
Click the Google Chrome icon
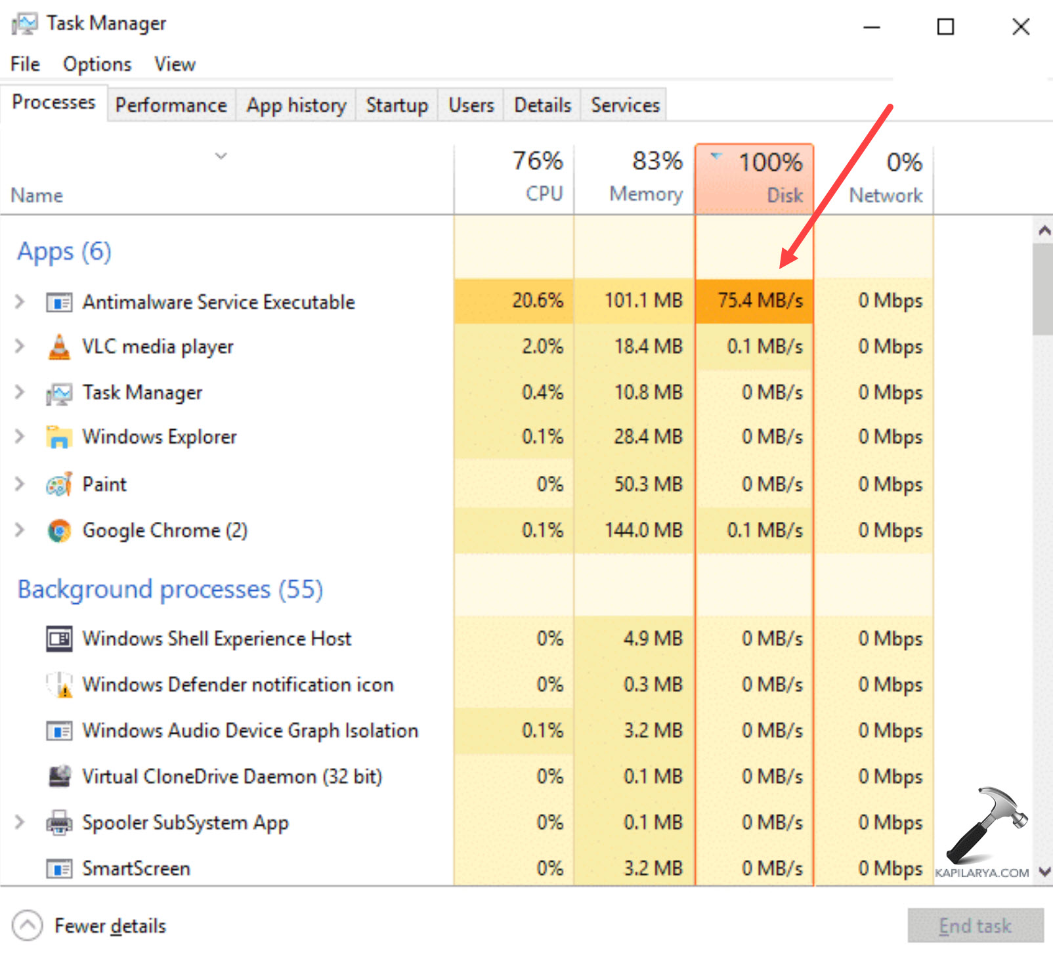pyautogui.click(x=59, y=530)
